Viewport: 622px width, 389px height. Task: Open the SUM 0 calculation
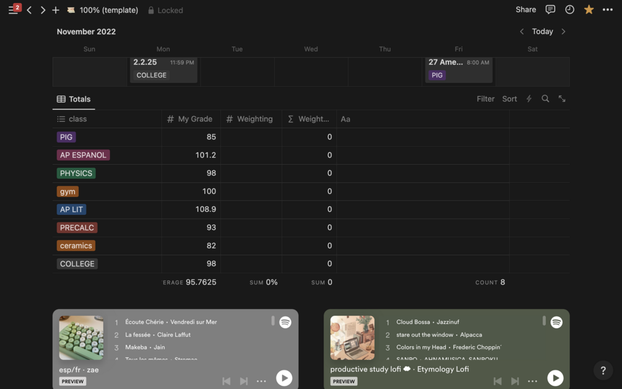[322, 282]
